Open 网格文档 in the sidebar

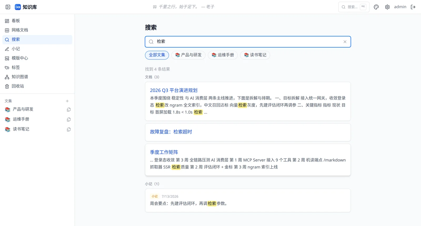37,30
